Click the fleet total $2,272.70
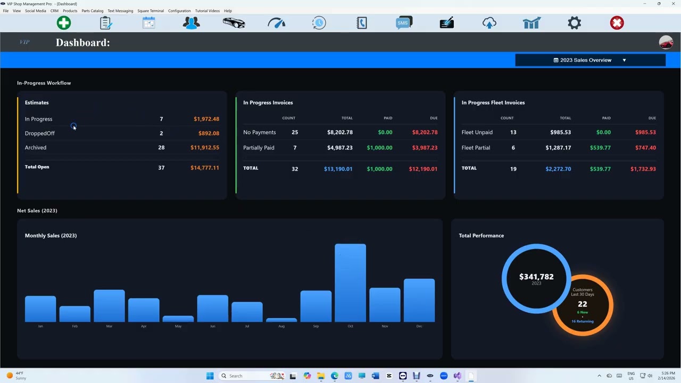 click(558, 169)
